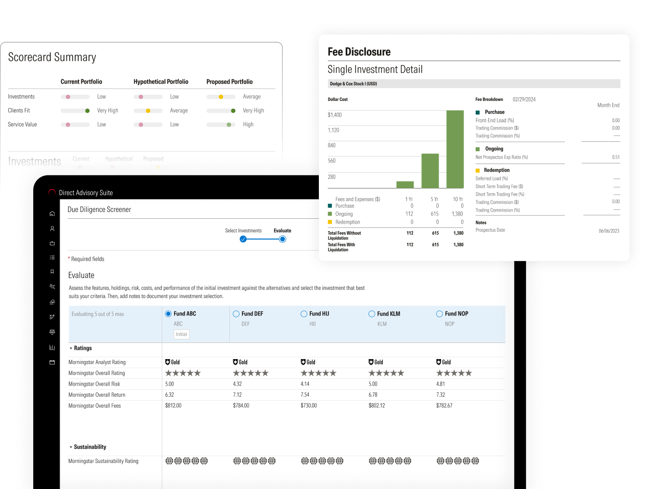Click the Gold analyst badge for Fund ABC

(172, 362)
